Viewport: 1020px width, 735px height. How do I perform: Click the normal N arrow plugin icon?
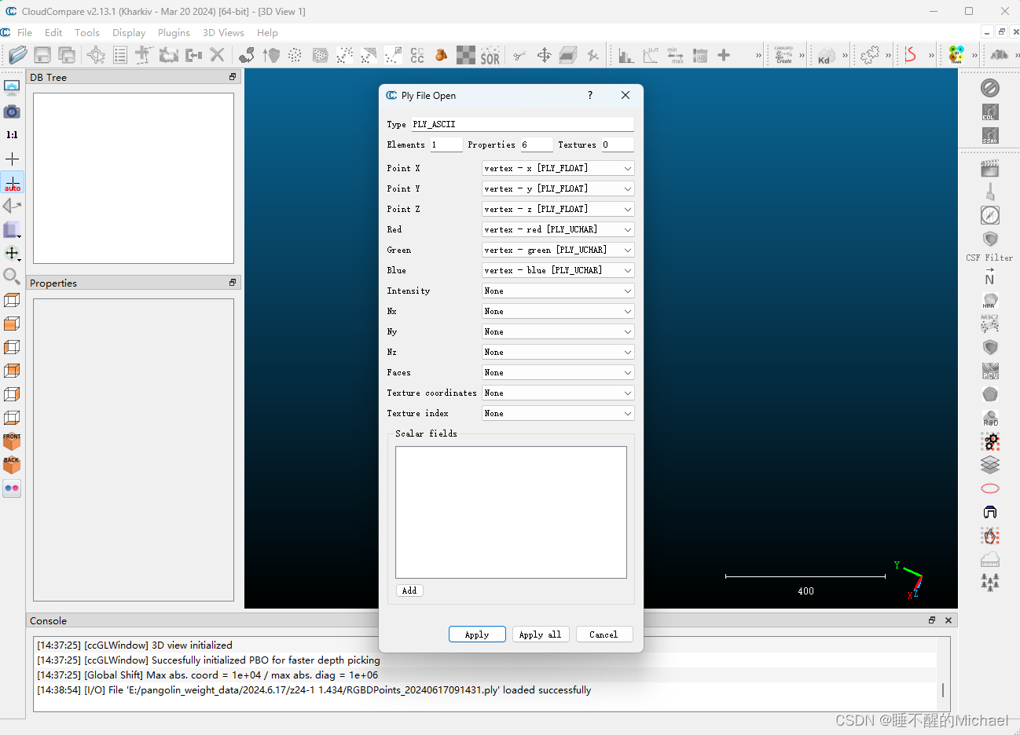990,276
